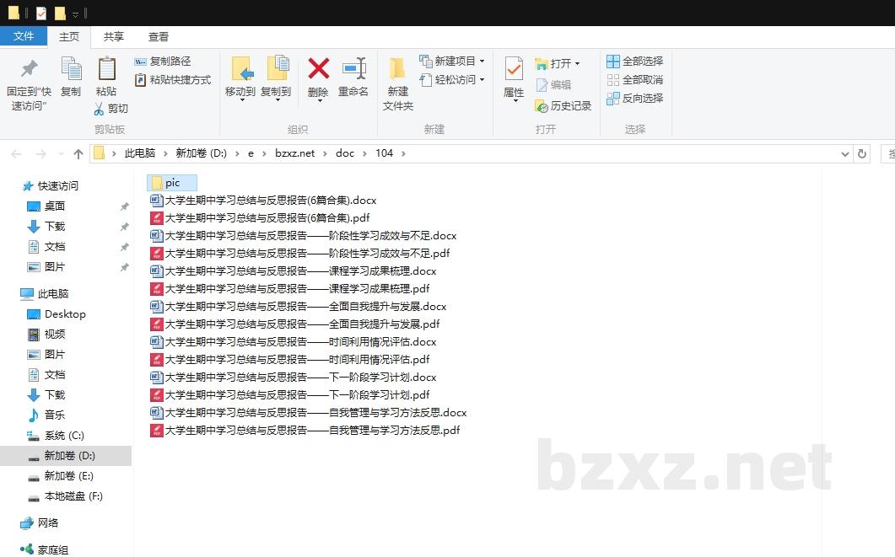Open the pic folder
Screen dimensions: 895x557
[x=172, y=183]
